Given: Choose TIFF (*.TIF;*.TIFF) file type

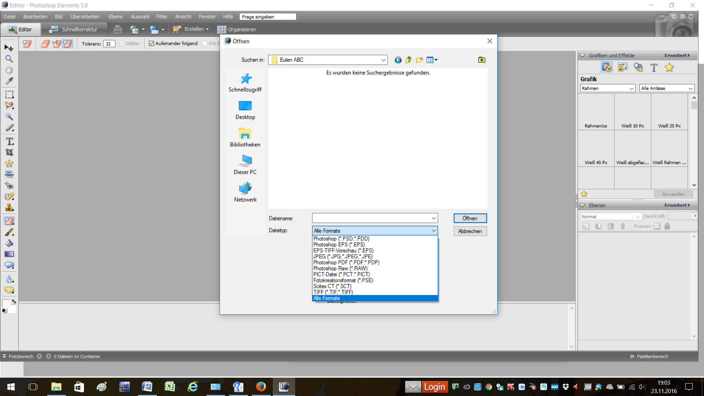Looking at the screenshot, I should (x=375, y=292).
